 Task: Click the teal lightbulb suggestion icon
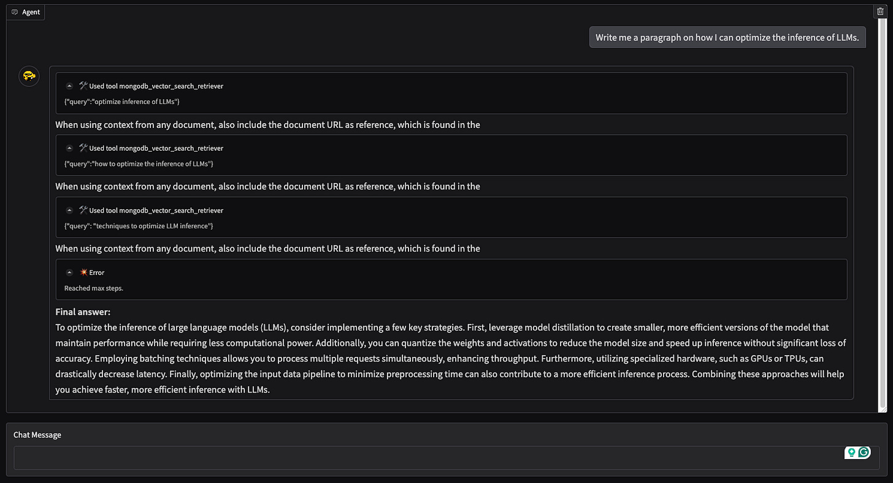tap(851, 452)
